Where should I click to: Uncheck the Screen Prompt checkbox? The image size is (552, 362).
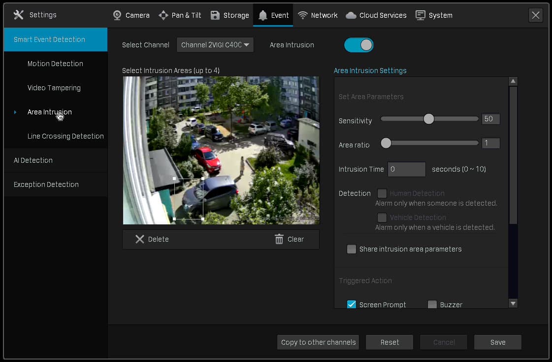[352, 304]
